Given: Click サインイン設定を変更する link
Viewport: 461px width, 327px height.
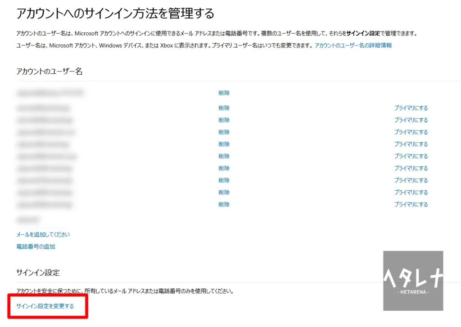Looking at the screenshot, I should point(45,306).
